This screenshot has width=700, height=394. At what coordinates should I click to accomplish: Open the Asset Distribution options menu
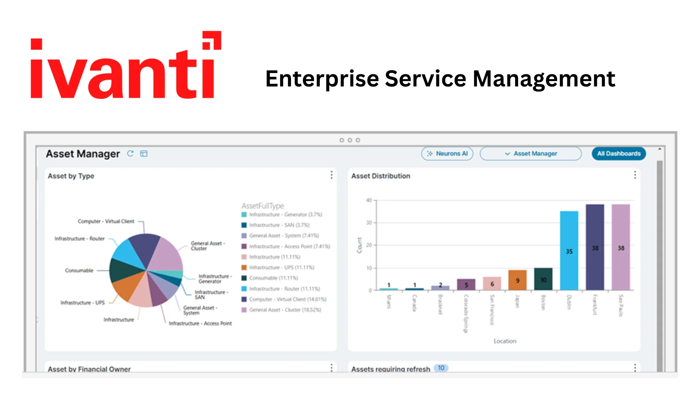tap(635, 175)
